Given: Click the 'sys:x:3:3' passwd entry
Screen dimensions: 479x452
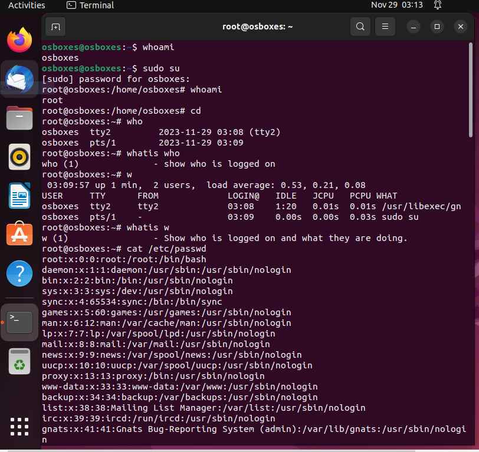Looking at the screenshot, I should tap(137, 291).
